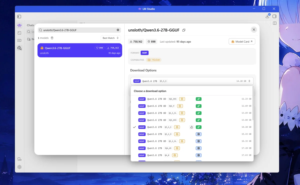Click the vision eye icon in Q3_K_M row
This screenshot has height=185, width=300.
[177, 134]
